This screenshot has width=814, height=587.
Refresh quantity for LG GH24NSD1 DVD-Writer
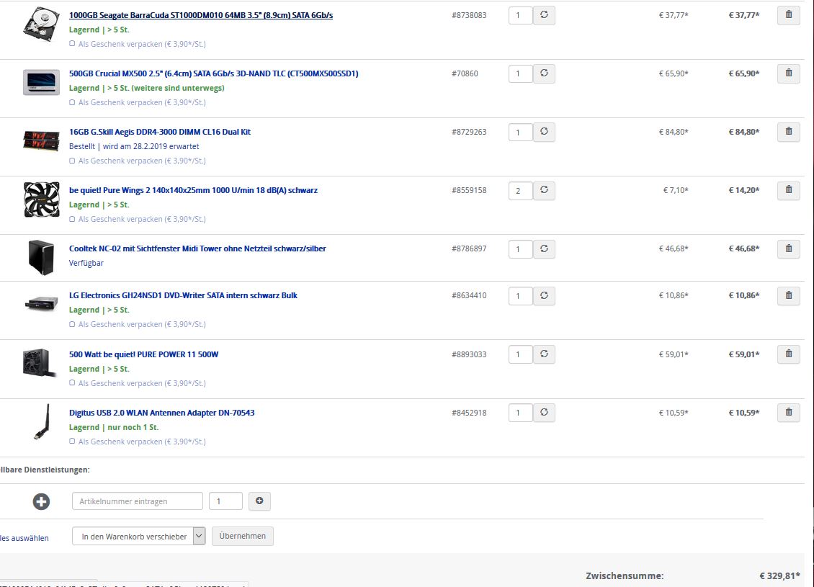544,295
